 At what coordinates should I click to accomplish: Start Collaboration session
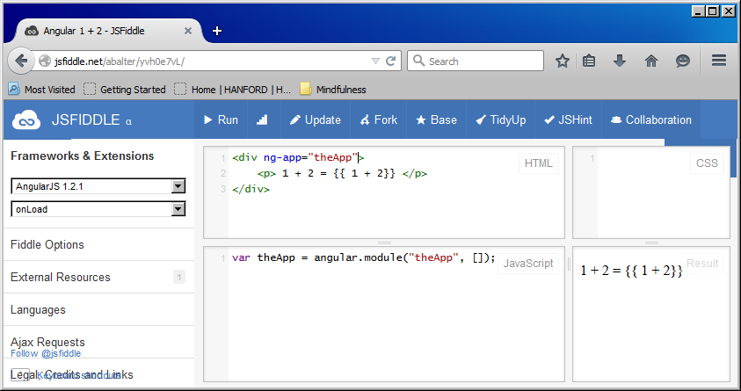(651, 120)
